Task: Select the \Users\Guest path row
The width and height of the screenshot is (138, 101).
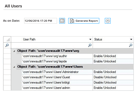Action: click(57, 77)
